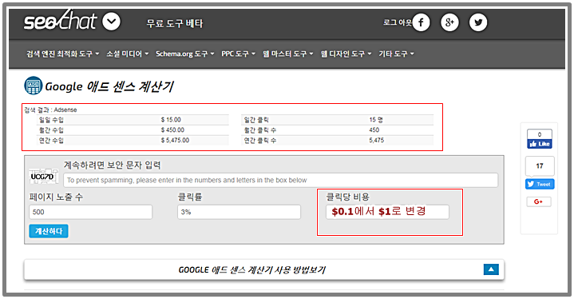The image size is (574, 299).
Task: Open the chevron dropdown beside seochat logo
Action: [x=111, y=22]
